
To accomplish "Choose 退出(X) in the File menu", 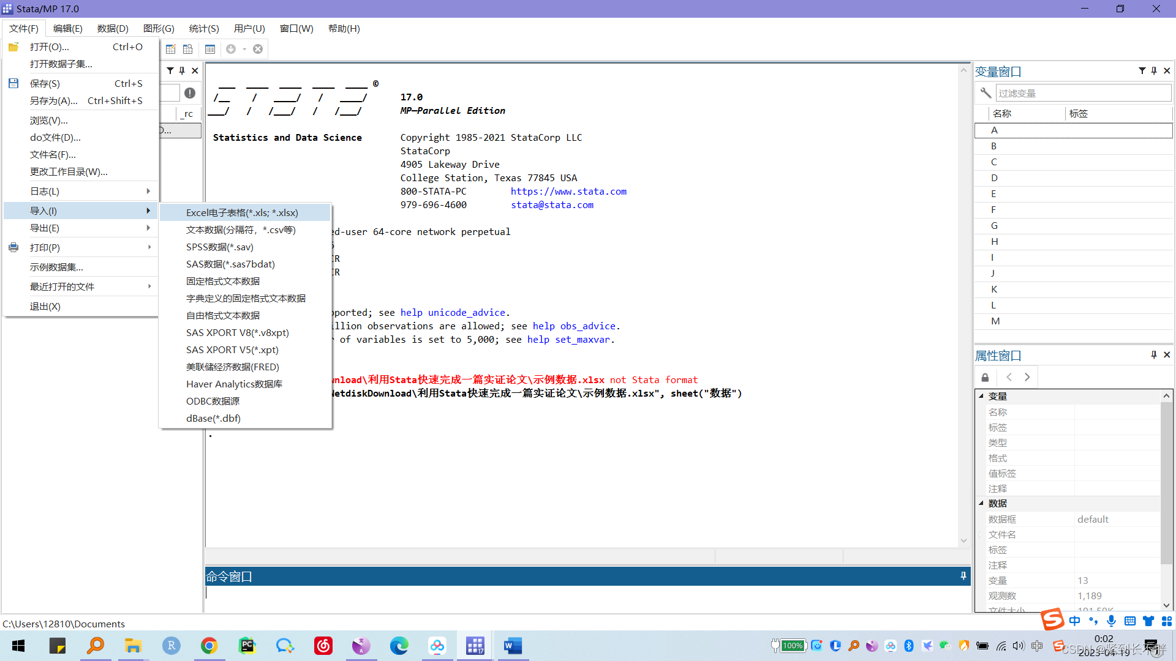I will (x=81, y=306).
